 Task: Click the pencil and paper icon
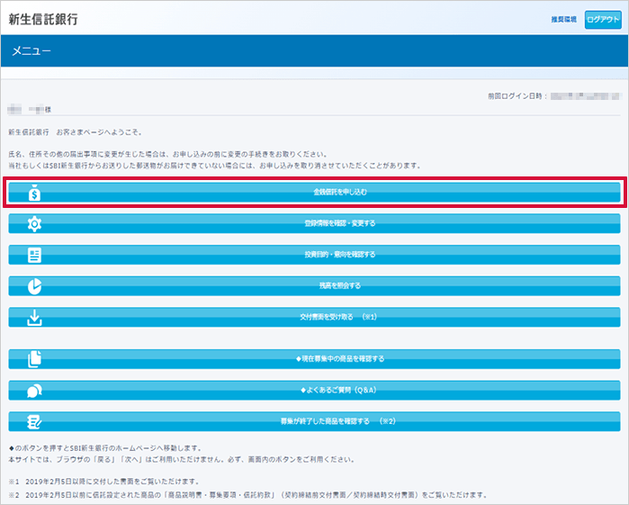click(34, 420)
